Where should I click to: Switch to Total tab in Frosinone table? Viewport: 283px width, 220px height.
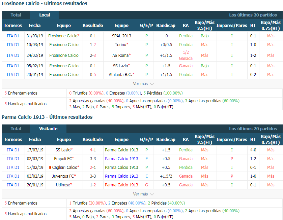pos(16,15)
